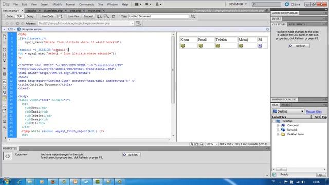
Task: Click the Files panel horizontal scrollbar thumb
Action: pos(281,169)
